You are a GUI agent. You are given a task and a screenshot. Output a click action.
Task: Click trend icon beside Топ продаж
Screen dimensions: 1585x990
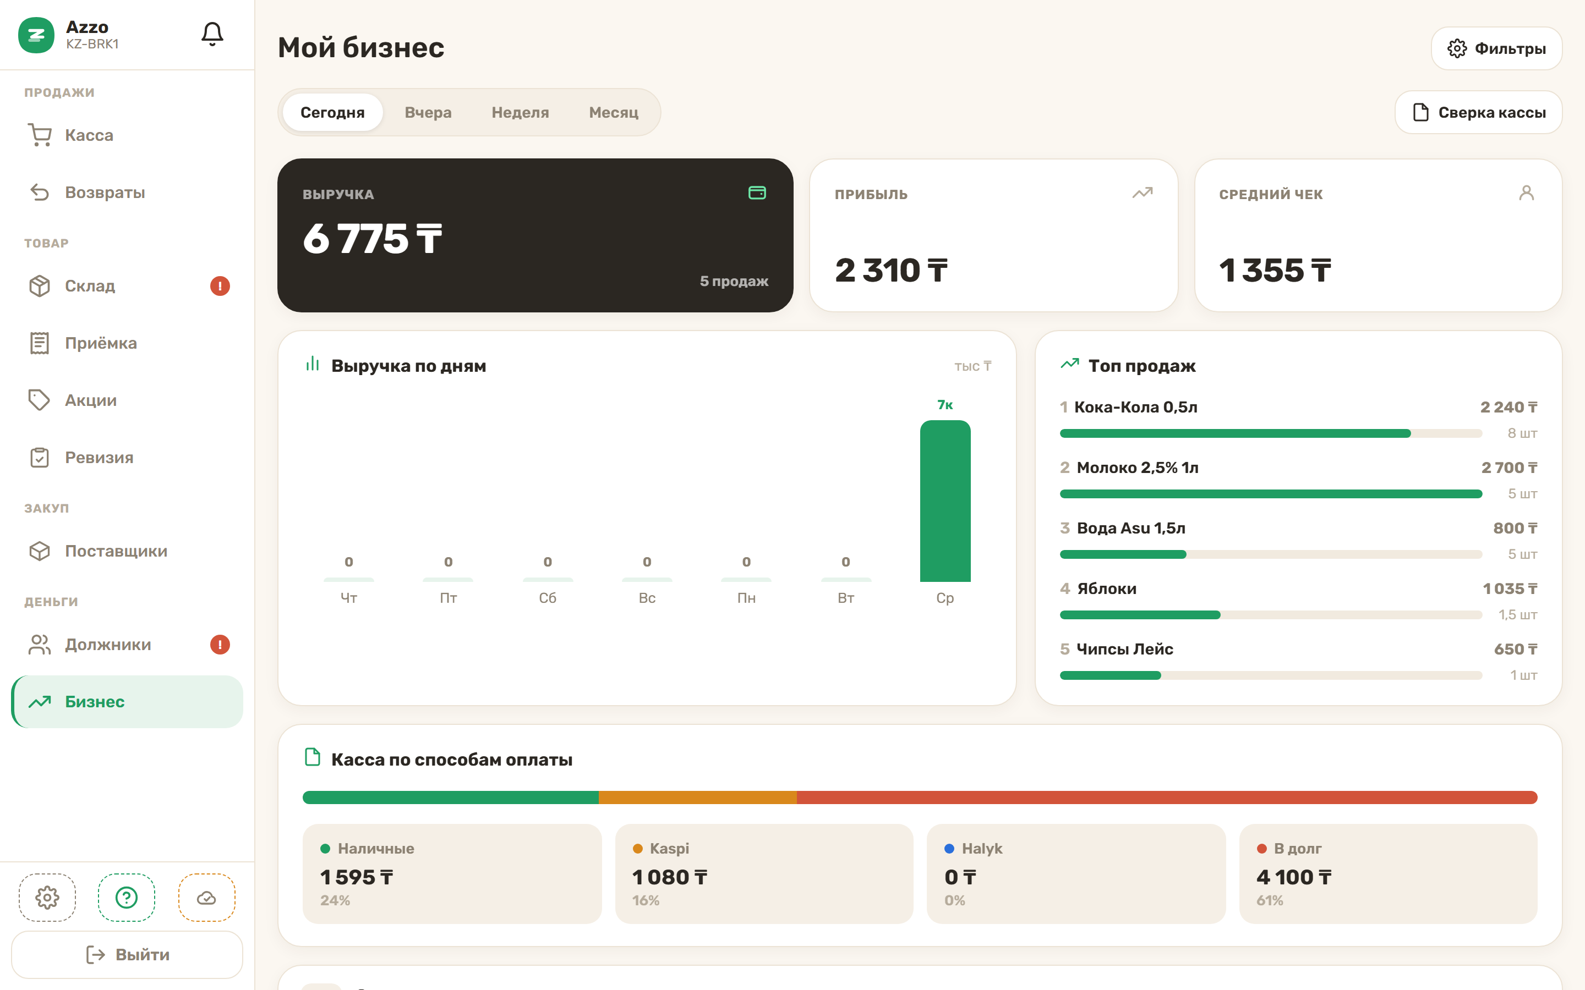[x=1069, y=364]
